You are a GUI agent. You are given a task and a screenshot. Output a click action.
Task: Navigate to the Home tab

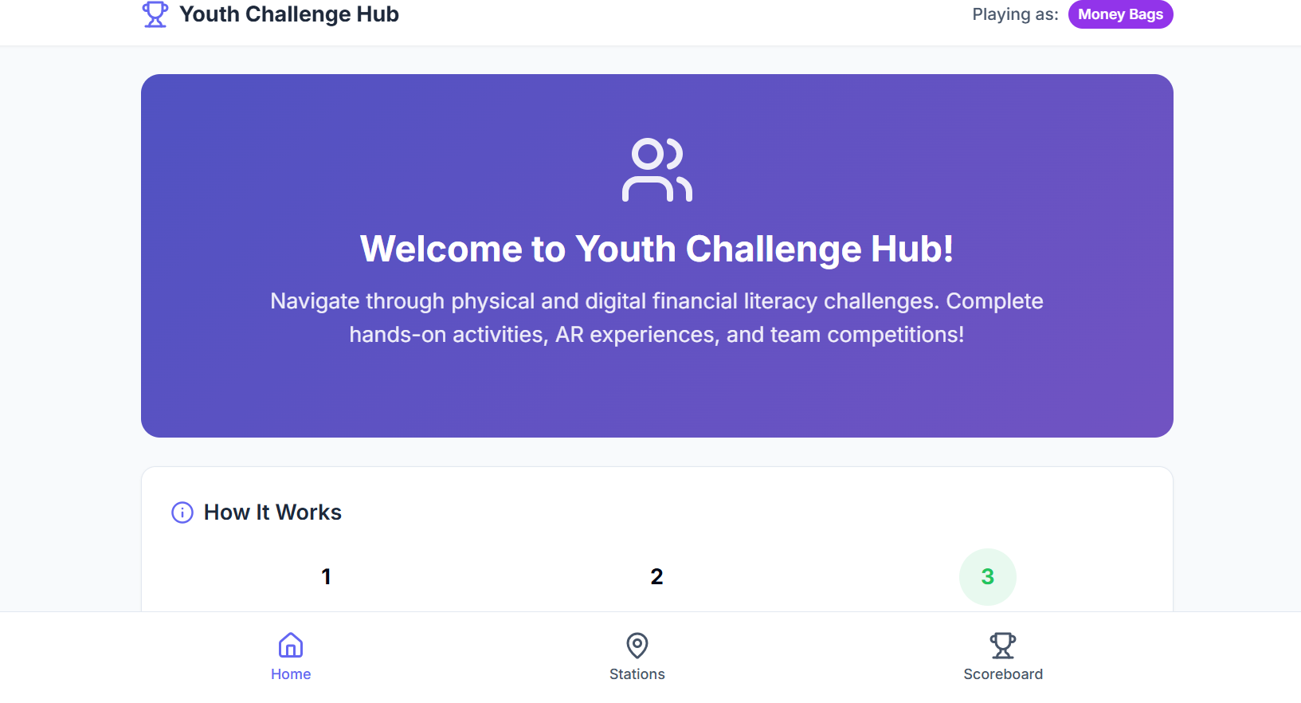click(291, 656)
